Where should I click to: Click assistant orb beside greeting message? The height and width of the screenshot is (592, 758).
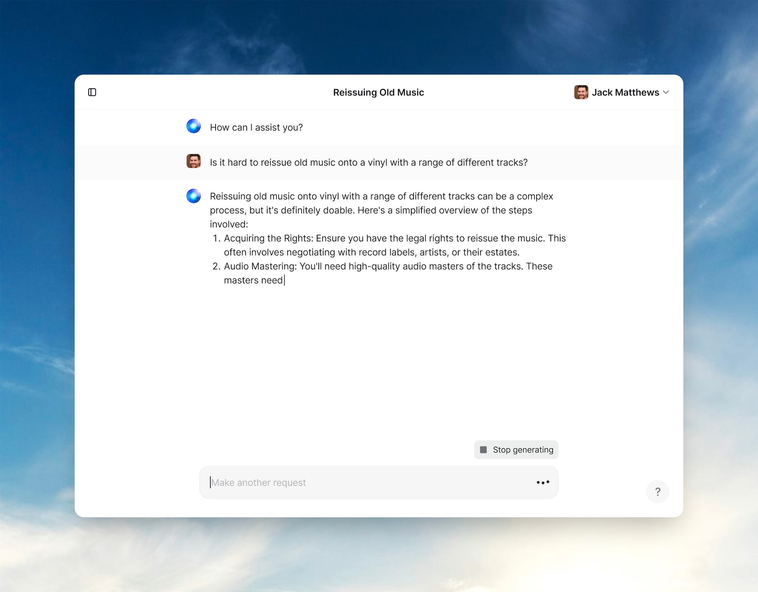[193, 126]
